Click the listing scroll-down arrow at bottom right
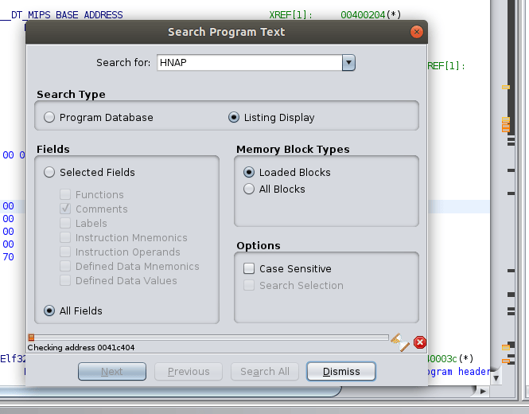Viewport: 529px width, 414px height. click(x=496, y=378)
